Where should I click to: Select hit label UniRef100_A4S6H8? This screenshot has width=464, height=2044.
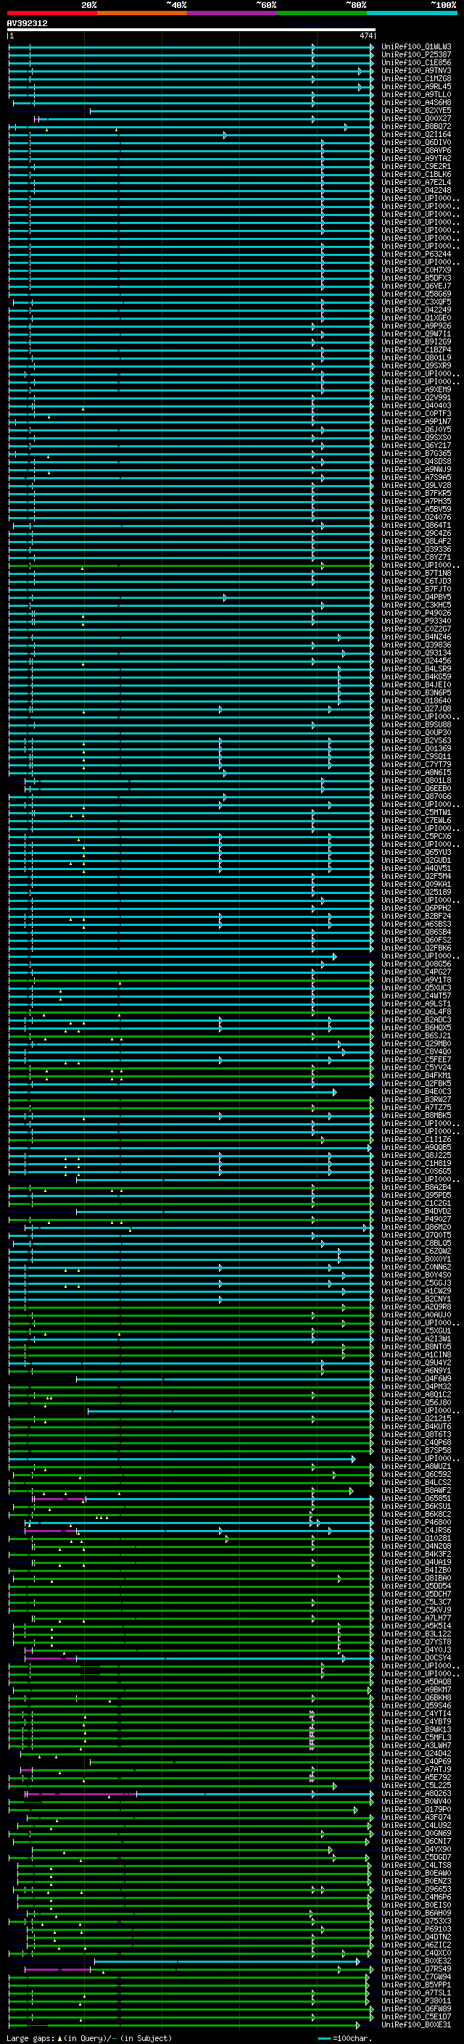click(x=416, y=102)
